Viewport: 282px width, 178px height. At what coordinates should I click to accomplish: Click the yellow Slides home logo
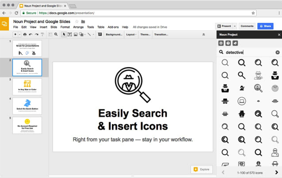[x=4, y=24]
